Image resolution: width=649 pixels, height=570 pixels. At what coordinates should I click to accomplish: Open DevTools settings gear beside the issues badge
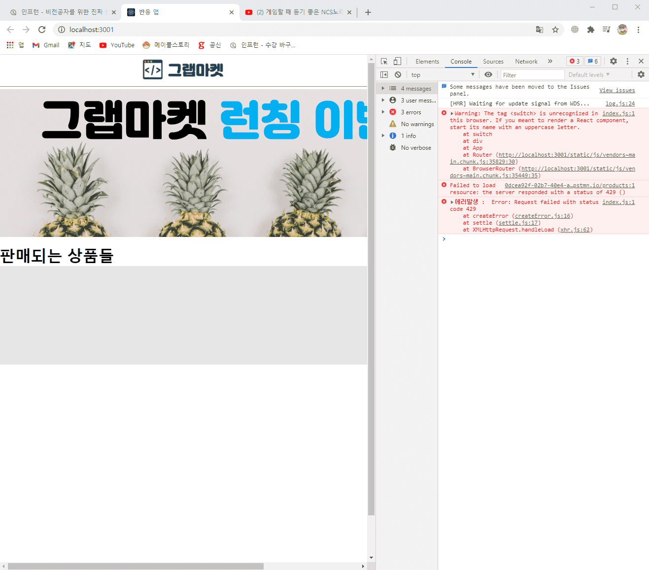coord(614,62)
